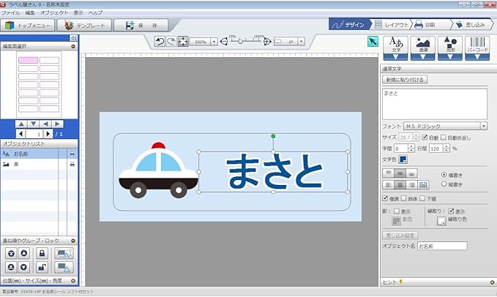Toggle the 自動折返し checkbox
This screenshot has width=497, height=297.
(x=444, y=138)
